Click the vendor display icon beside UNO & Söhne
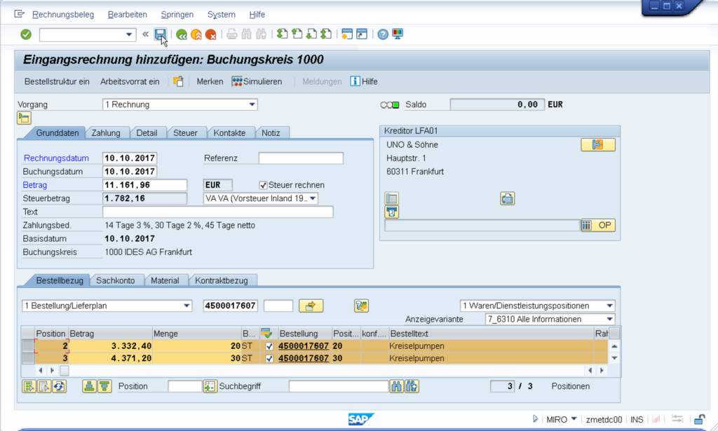Viewport: 718px width, 431px height. point(597,145)
